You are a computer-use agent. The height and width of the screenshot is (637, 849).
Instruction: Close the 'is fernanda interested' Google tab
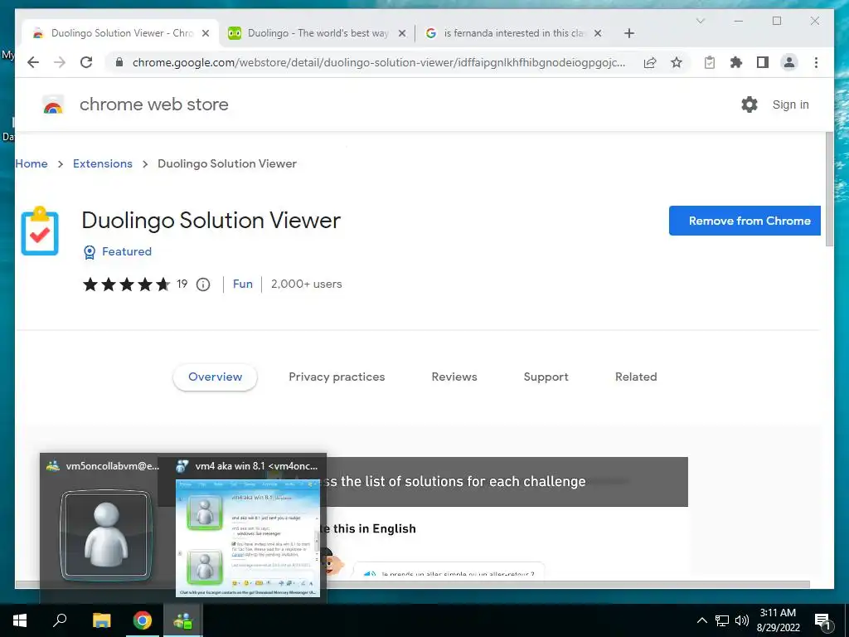598,33
